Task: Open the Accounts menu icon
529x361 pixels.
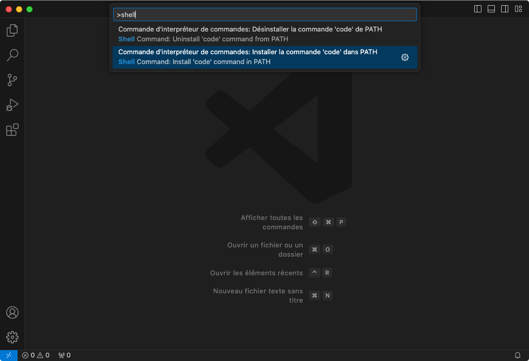Action: click(x=12, y=312)
